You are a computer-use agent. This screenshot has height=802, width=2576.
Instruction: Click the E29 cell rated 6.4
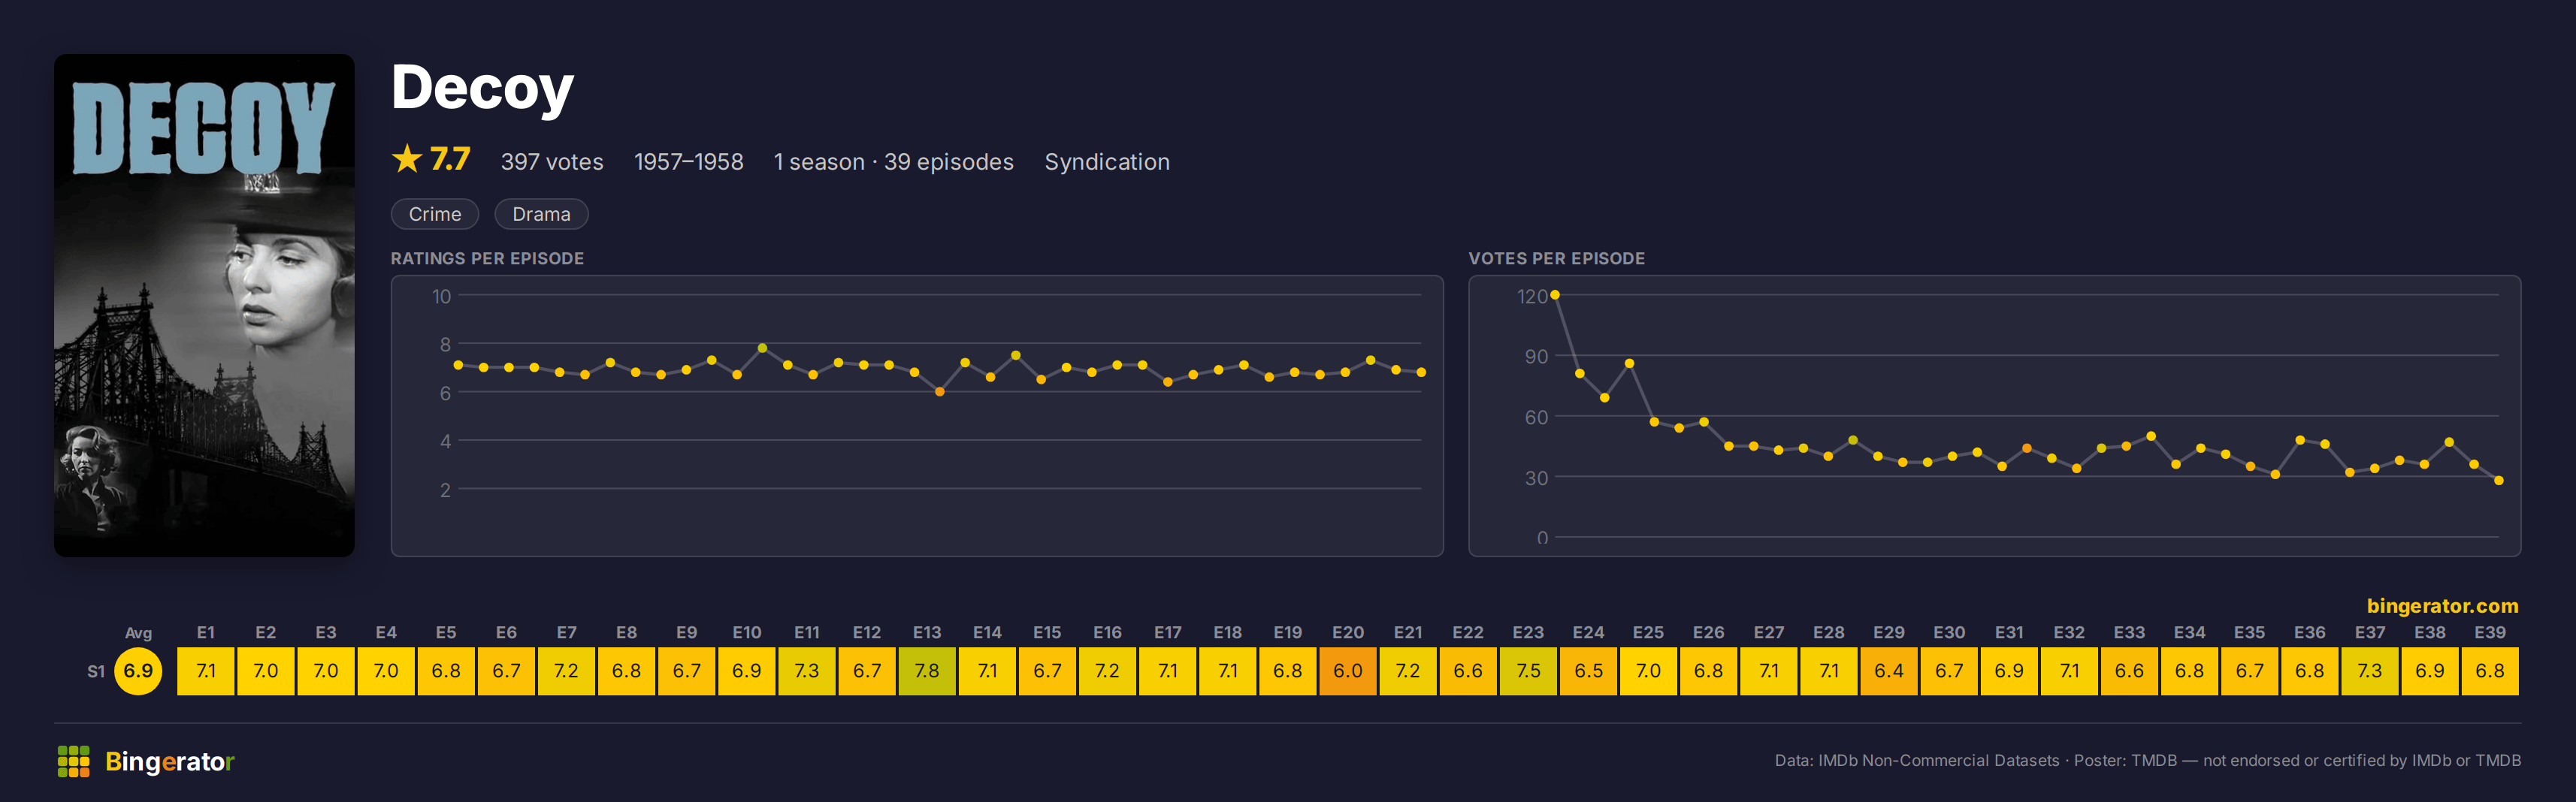pyautogui.click(x=1889, y=671)
